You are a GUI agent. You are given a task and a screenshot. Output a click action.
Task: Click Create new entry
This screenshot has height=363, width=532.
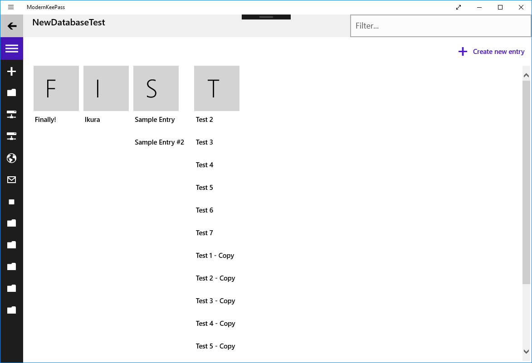click(491, 52)
